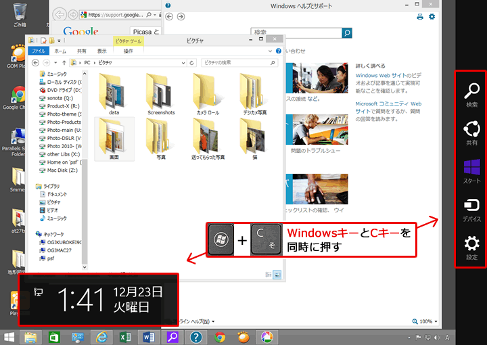The image size is (487, 345).
Task: Switch to the 表示 ribbon tab
Action: click(x=101, y=51)
